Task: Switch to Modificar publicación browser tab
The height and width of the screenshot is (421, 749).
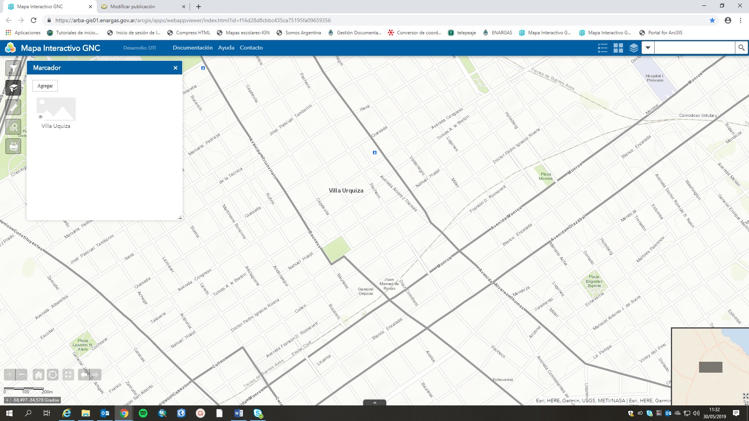Action: [143, 7]
